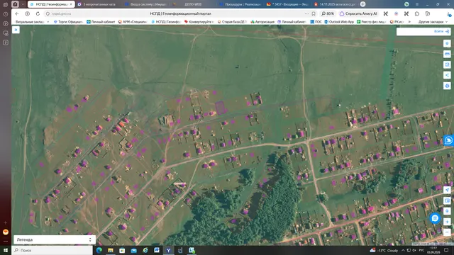
Task: Click the map location pin tool icon
Action: coord(447,43)
